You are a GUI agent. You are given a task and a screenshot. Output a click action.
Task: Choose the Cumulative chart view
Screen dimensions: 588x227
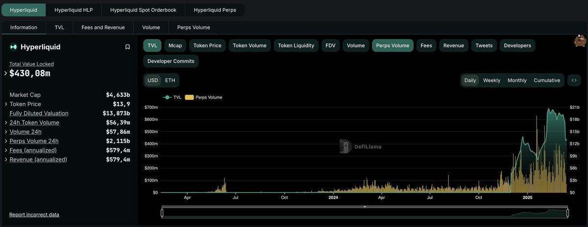(547, 80)
